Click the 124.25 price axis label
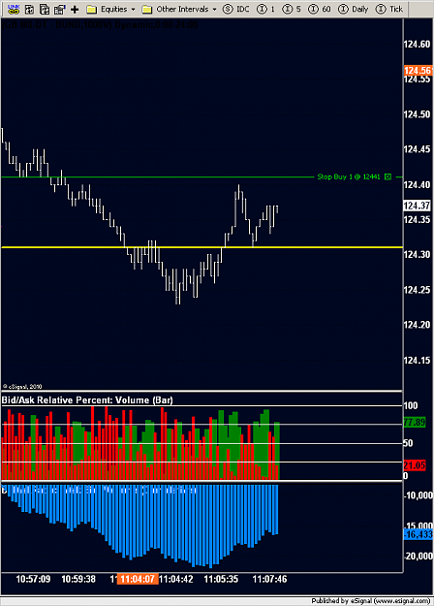Viewport: 434px width, 606px height. pyautogui.click(x=417, y=290)
